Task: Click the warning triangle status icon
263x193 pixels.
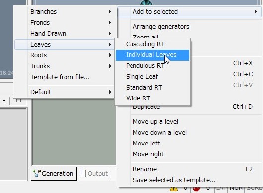Action: click(174, 189)
